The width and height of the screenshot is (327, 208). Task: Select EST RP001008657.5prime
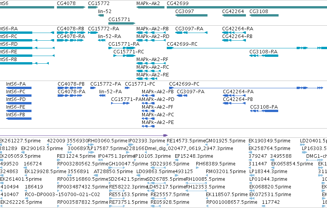232,202
